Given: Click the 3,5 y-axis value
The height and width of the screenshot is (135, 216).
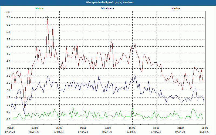Looking at the screenshot, I should pos(8,68).
